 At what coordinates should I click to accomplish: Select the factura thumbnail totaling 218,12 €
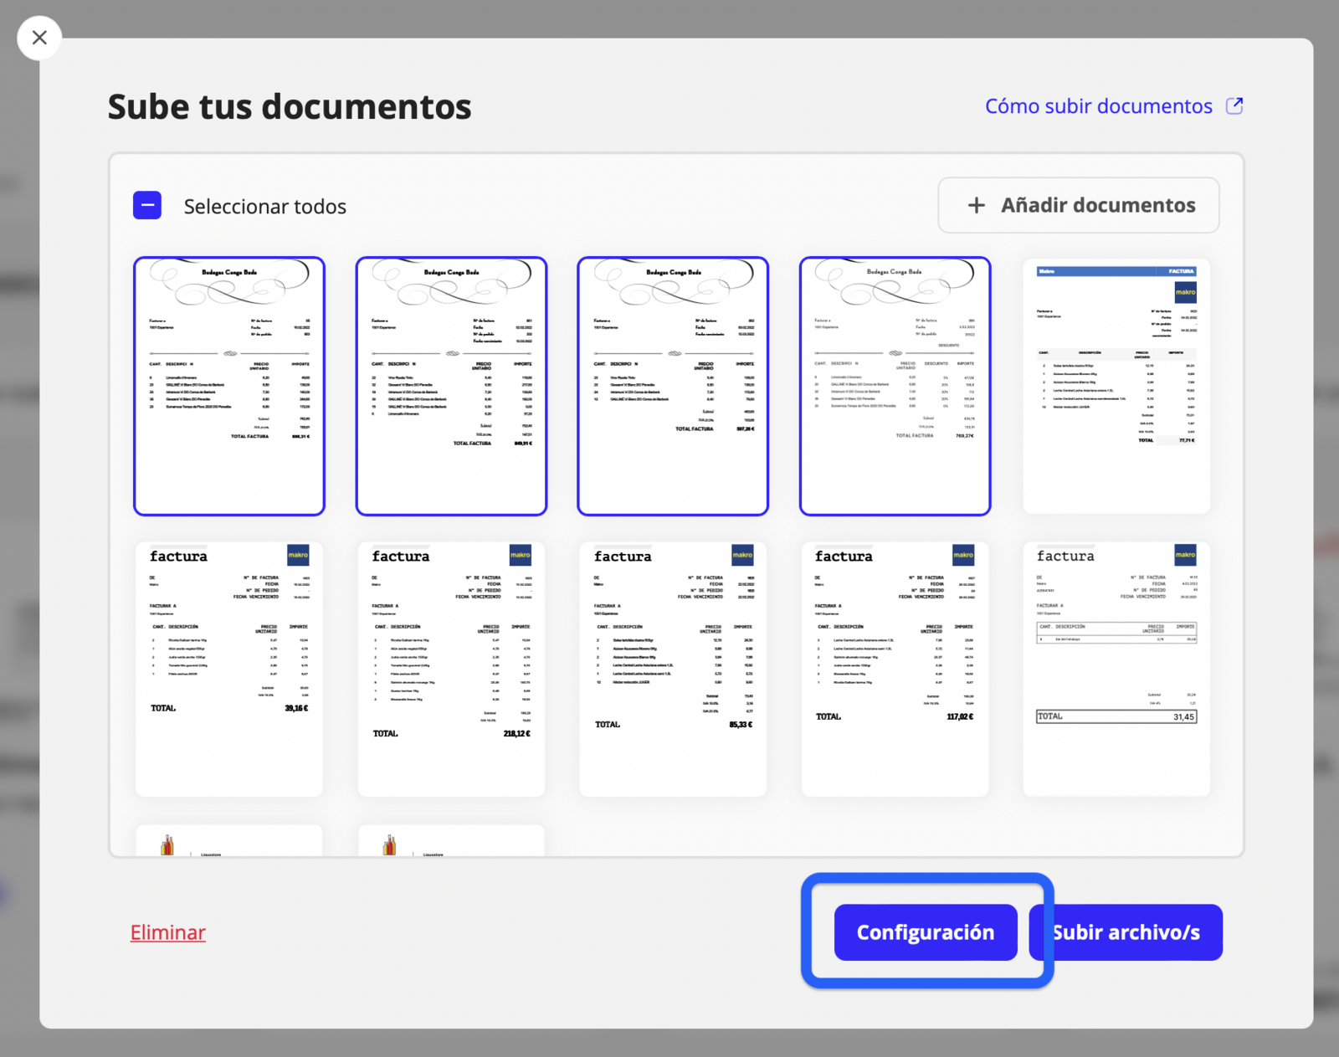451,669
